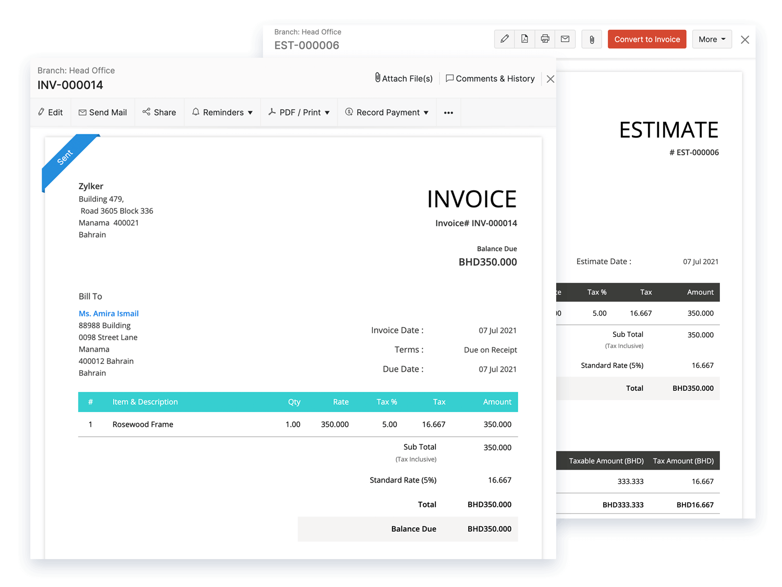Image resolution: width=782 pixels, height=587 pixels.
Task: Expand the More menu on the estimate
Action: click(x=712, y=39)
